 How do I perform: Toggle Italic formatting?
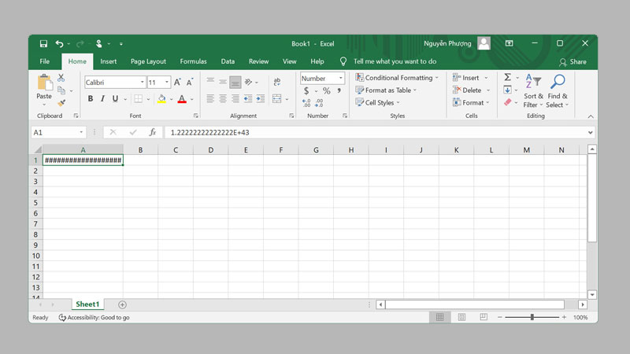[102, 99]
